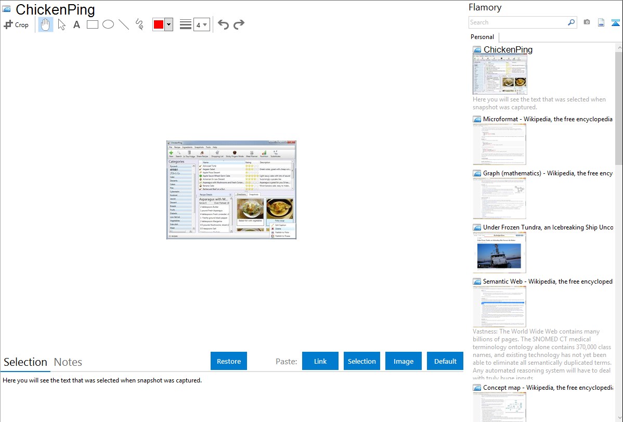Screen dimensions: 623x422
Task: Click the ChickenPing screenshot in the canvas
Action: pyautogui.click(x=231, y=190)
